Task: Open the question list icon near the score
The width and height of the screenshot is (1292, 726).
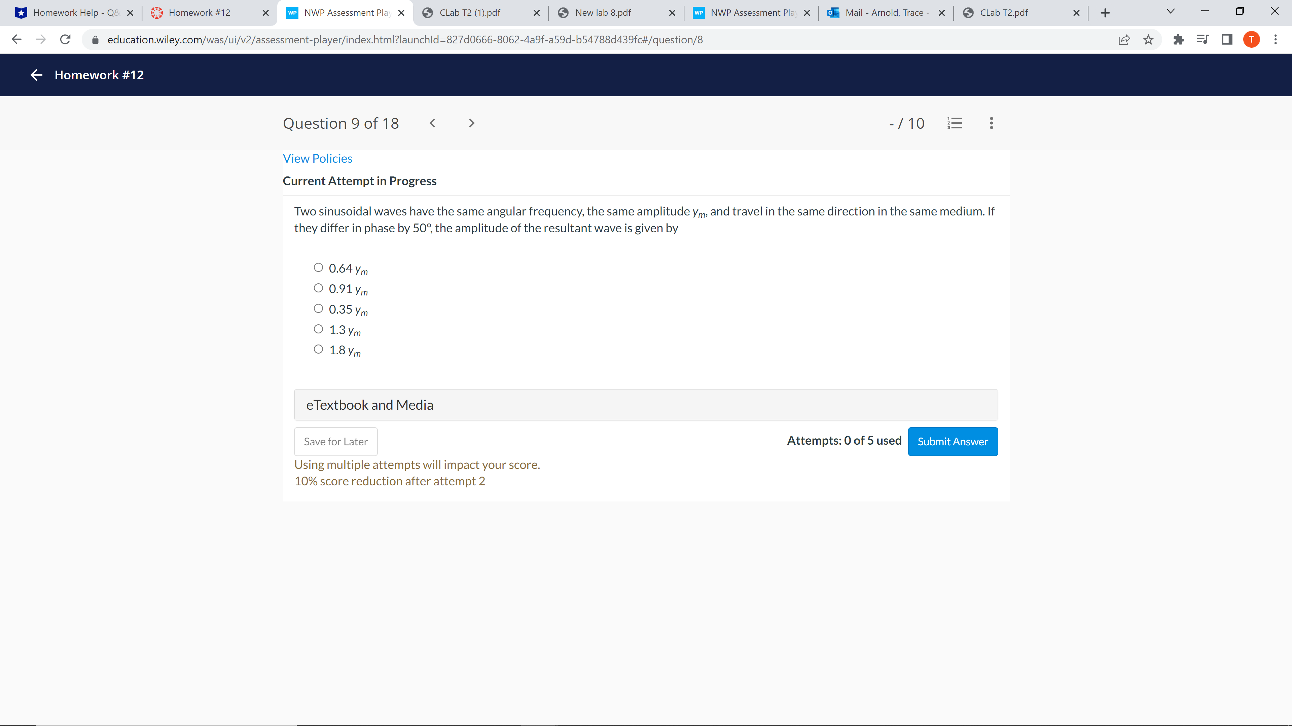Action: [x=955, y=123]
